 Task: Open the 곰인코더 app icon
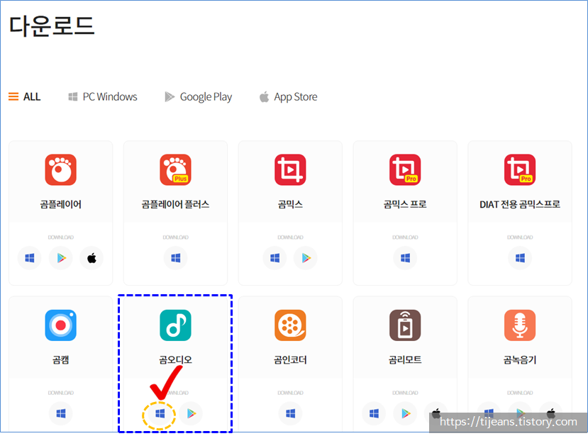point(290,325)
